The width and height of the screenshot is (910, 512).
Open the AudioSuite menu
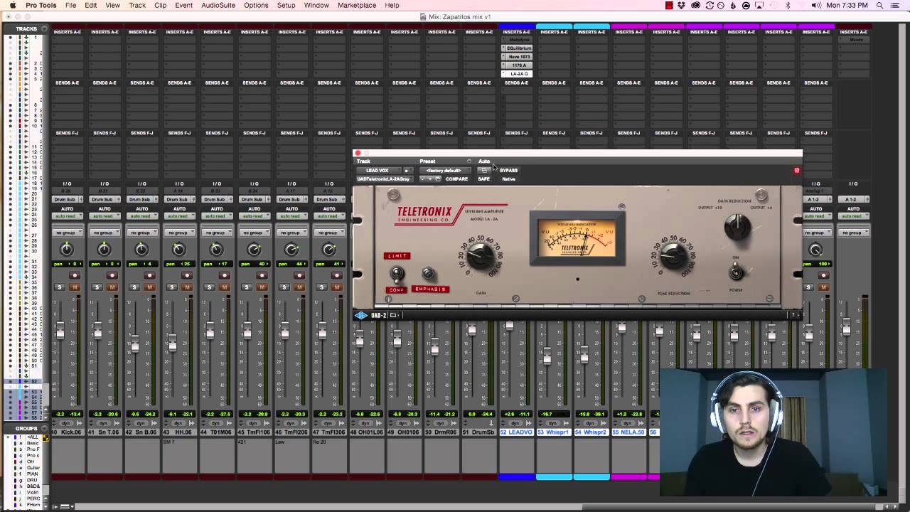[x=218, y=5]
